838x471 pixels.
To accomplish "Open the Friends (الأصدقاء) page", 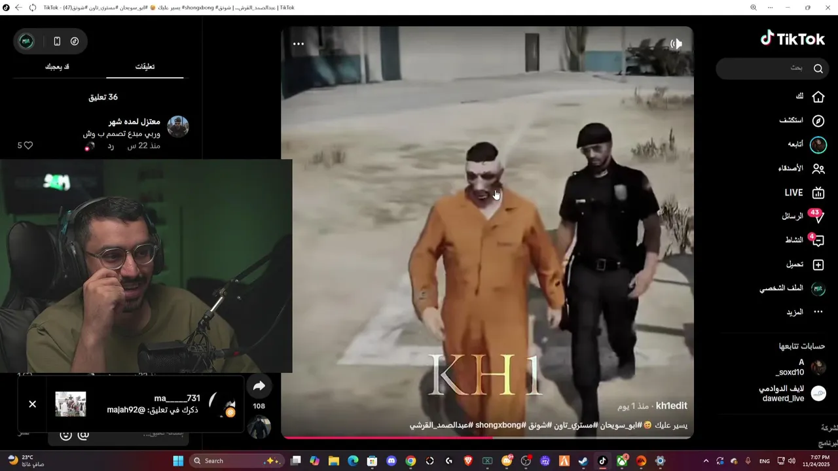I will (801, 169).
